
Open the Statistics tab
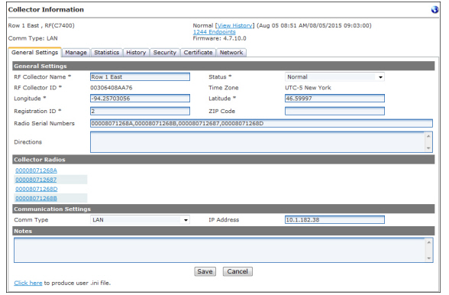[107, 53]
